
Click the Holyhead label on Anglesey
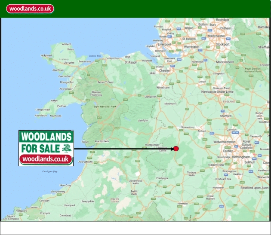(46, 55)
